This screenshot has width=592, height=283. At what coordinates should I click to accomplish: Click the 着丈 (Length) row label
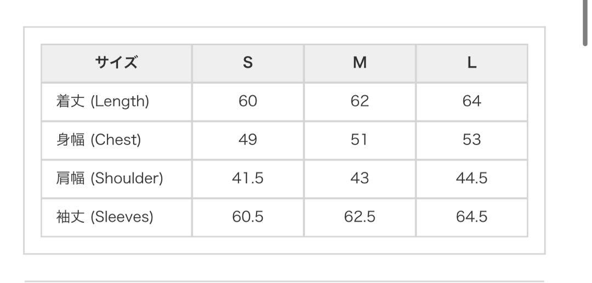[103, 102]
